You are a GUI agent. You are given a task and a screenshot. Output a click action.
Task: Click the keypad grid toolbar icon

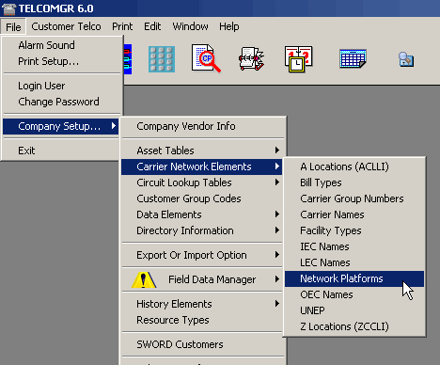click(162, 59)
